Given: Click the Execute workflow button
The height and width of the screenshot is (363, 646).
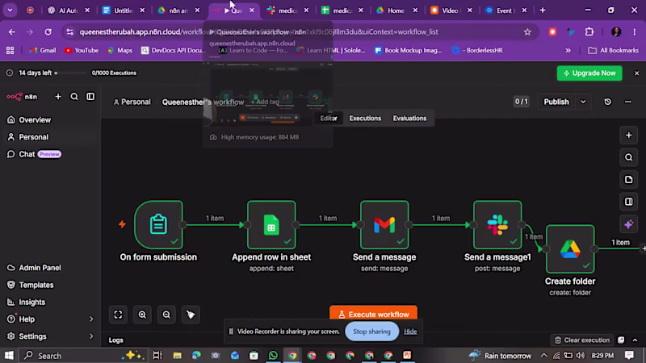Looking at the screenshot, I should [x=373, y=314].
